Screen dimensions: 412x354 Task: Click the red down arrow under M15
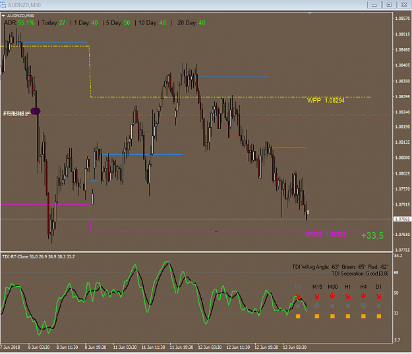tap(317, 297)
